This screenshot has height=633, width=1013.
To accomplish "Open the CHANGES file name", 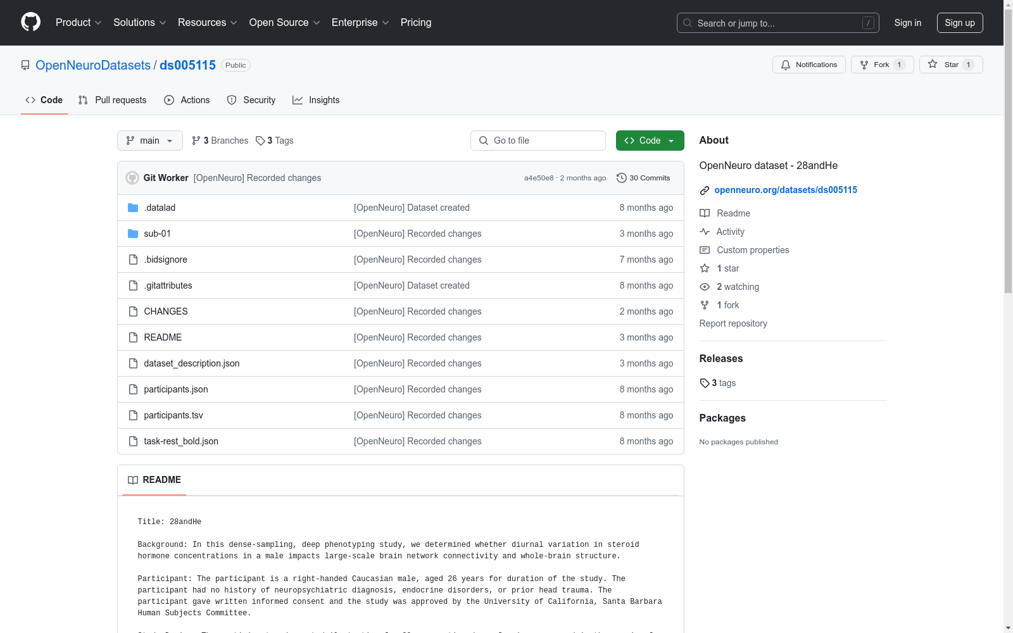I will pyautogui.click(x=166, y=311).
